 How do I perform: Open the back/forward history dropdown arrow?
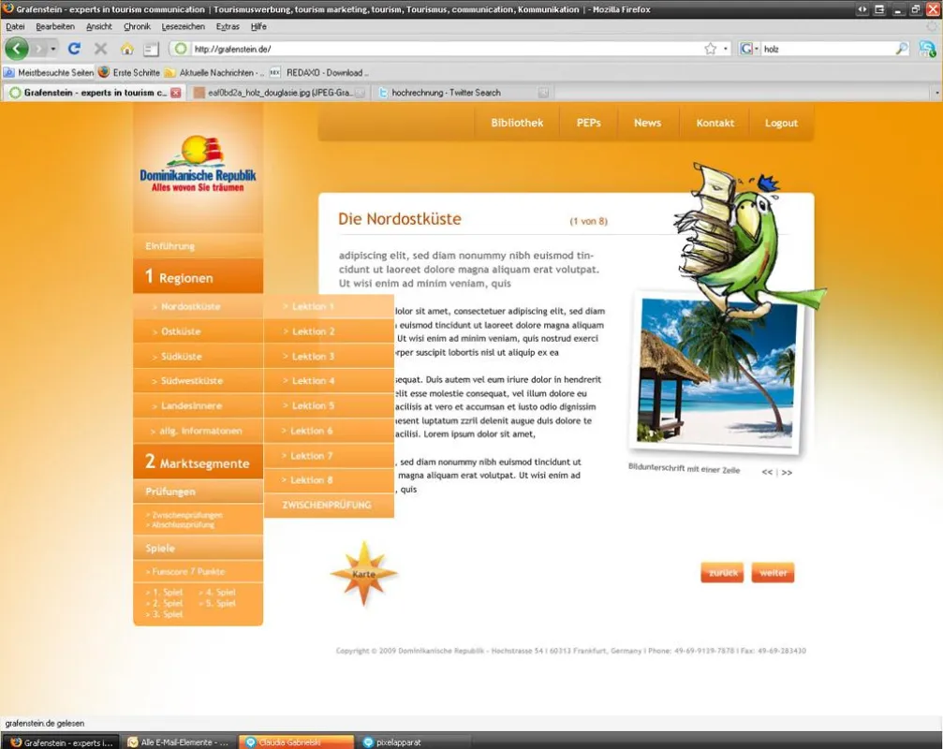(53, 49)
